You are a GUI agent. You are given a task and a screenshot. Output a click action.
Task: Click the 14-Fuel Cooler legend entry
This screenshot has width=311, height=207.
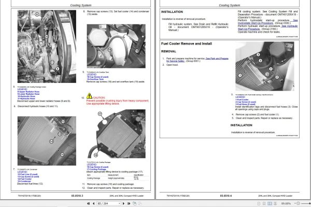pos(24,179)
